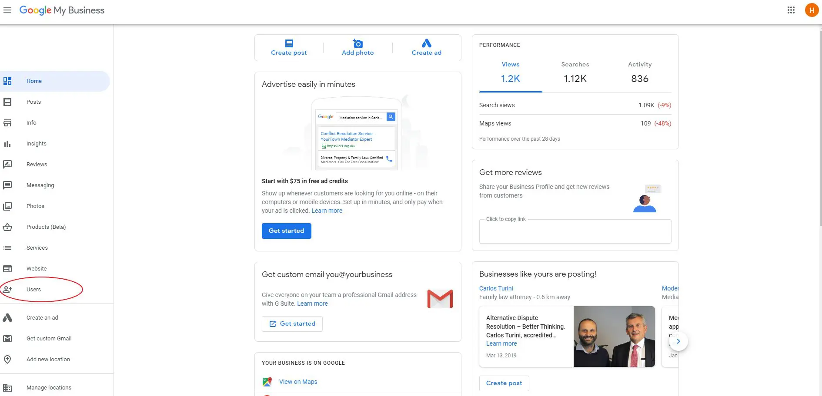Click the Google My Business logo
Image resolution: width=822 pixels, height=396 pixels.
point(62,10)
